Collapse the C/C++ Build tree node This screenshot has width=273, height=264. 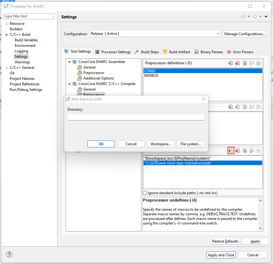[7, 35]
